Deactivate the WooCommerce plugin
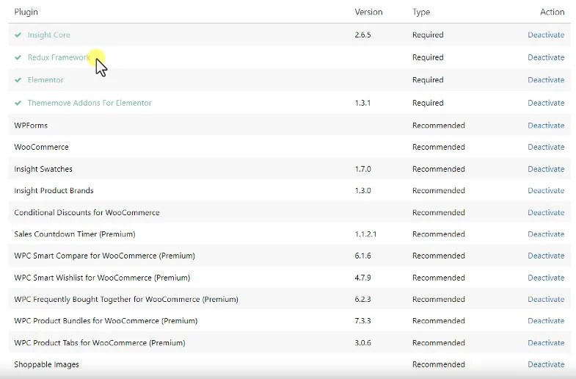Viewport: 576px width, 379px height. pyautogui.click(x=546, y=147)
